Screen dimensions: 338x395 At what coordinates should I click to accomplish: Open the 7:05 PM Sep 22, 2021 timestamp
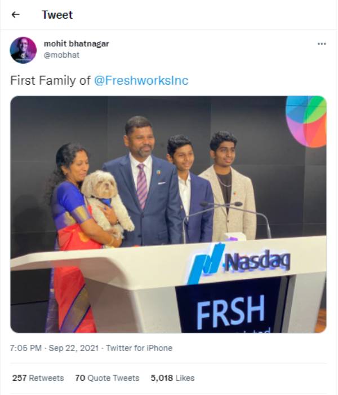(54, 348)
